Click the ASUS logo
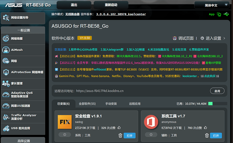 click(14, 5)
